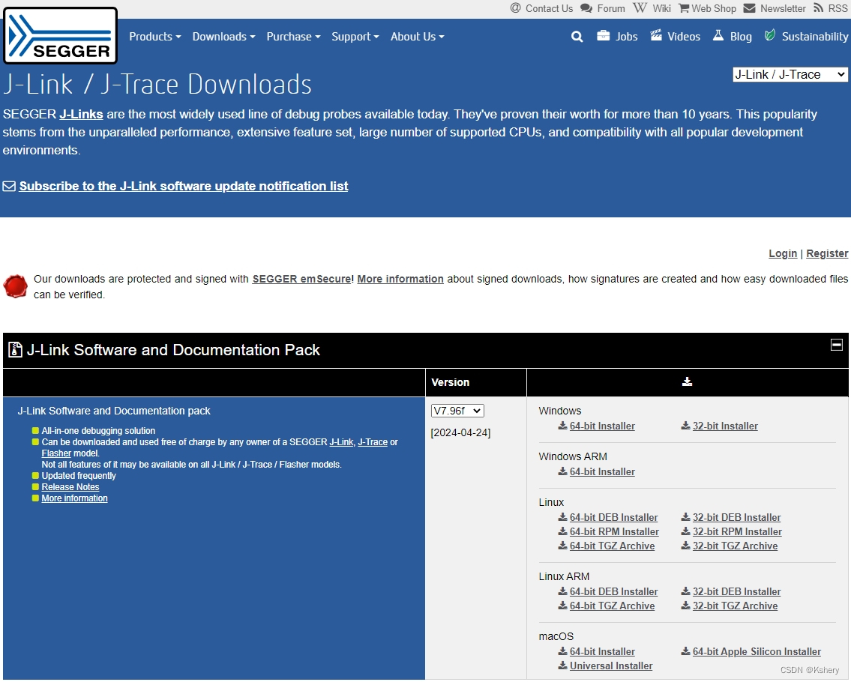Click download icon for macOS Universal Installer
Viewport: 851px width, 682px height.
click(563, 666)
